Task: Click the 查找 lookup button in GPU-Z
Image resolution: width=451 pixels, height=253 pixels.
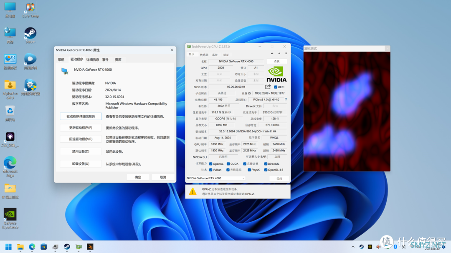Action: [276, 61]
